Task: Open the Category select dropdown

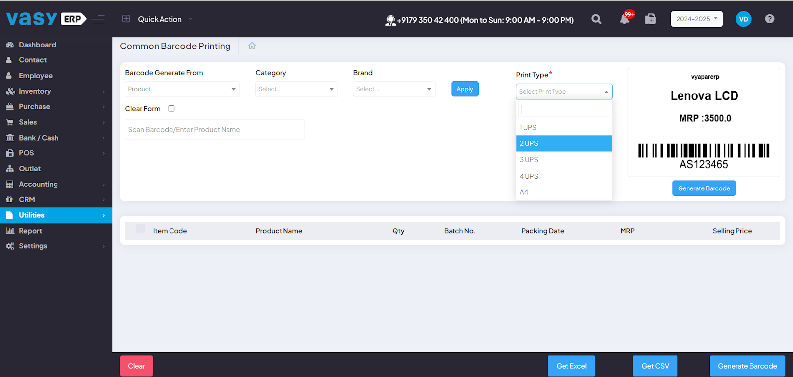Action: [296, 89]
